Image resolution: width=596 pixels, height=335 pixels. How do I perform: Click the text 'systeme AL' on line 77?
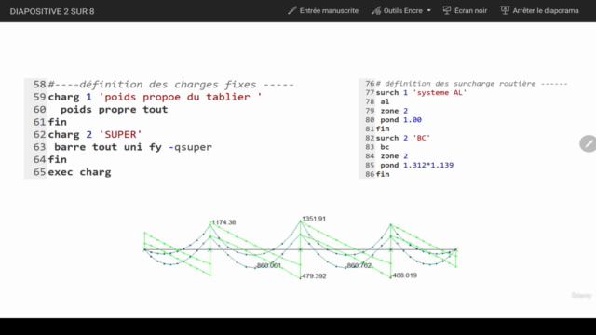[x=440, y=93]
